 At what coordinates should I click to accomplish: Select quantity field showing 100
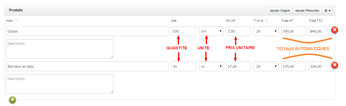coord(183,31)
